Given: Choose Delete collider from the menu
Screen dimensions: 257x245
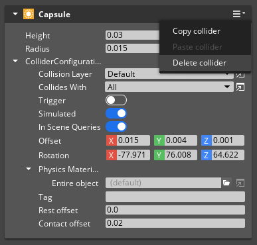Looking at the screenshot, I should point(205,63).
